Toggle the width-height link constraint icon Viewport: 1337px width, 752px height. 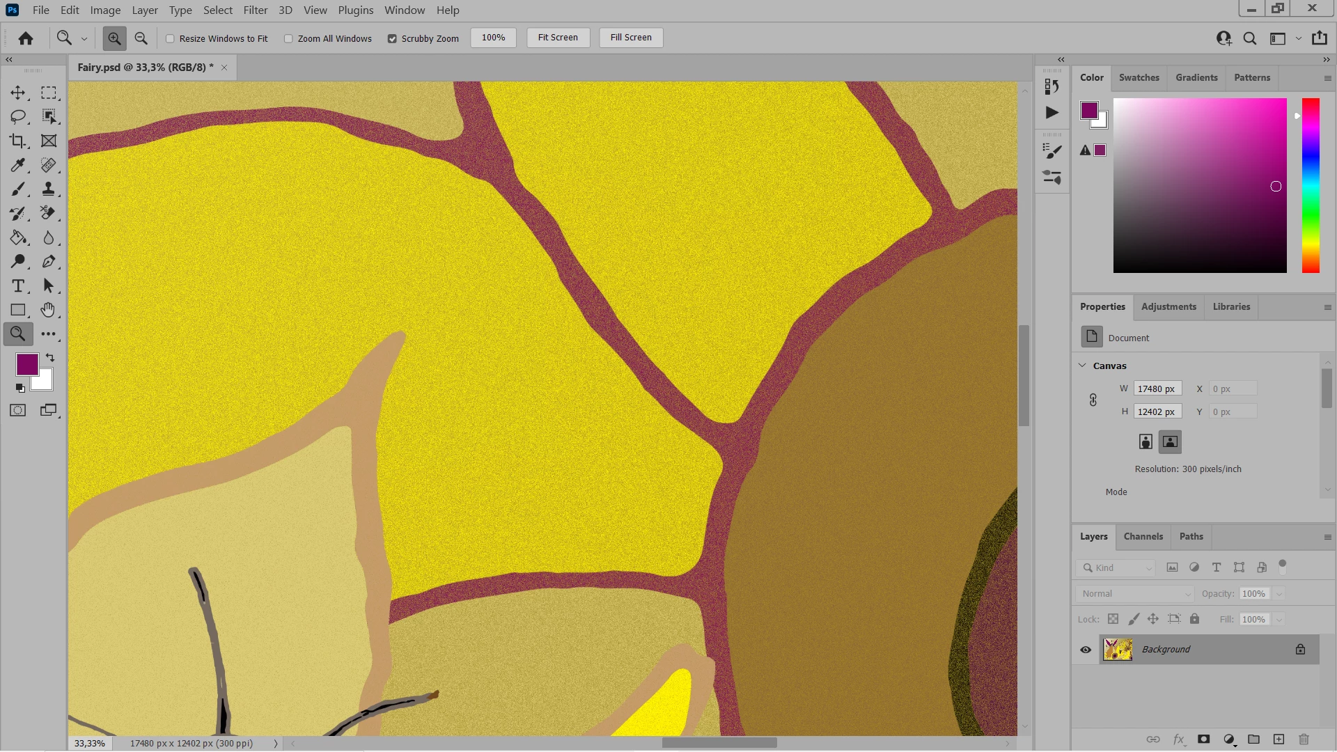point(1093,400)
